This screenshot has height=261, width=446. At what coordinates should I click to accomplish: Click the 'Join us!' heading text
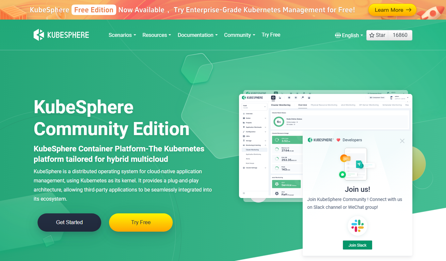coord(358,189)
